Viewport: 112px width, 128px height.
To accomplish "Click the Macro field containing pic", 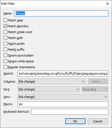I will coord(63,104).
